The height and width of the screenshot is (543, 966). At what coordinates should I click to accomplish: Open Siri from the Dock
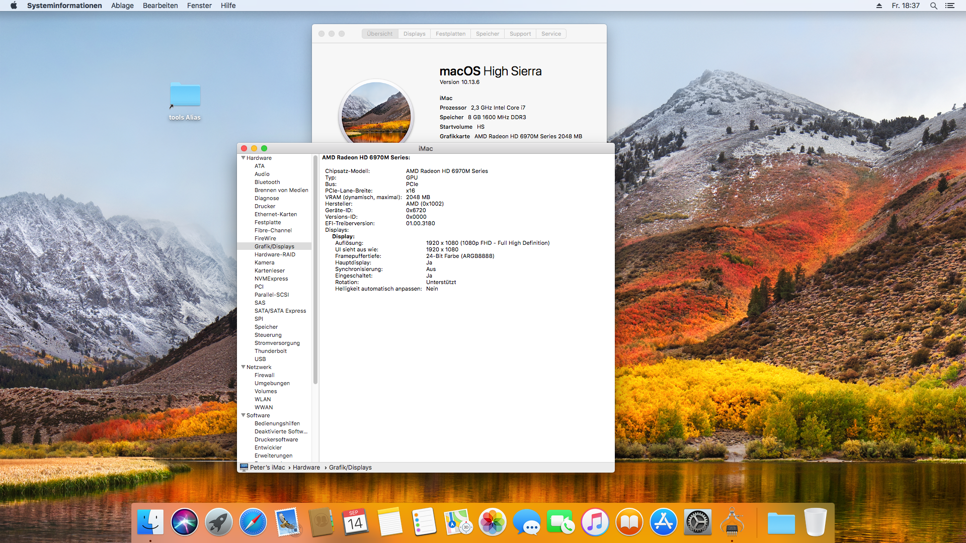[184, 522]
